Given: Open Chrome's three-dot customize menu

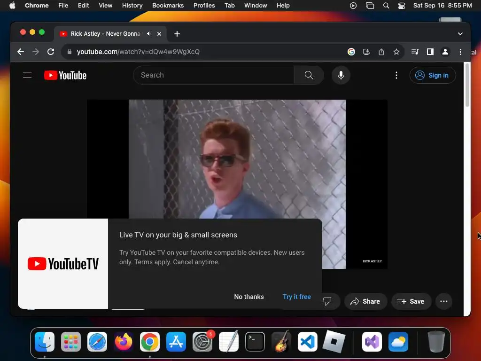Looking at the screenshot, I should tap(460, 52).
